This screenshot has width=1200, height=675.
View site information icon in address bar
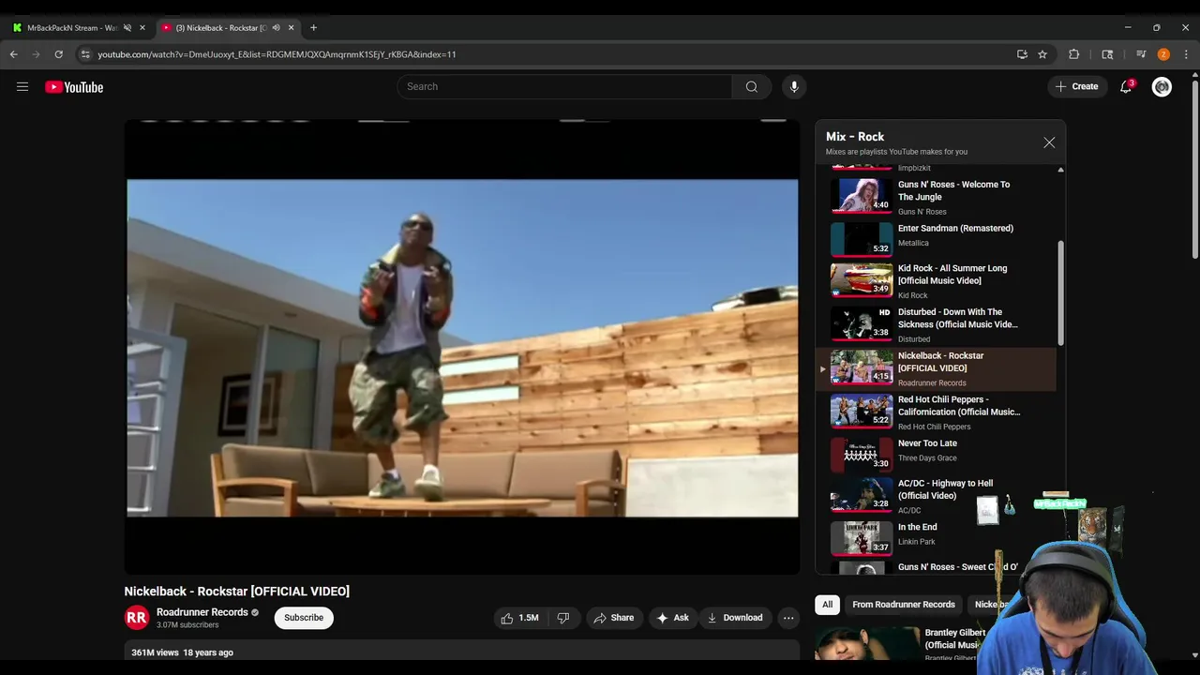click(x=85, y=54)
